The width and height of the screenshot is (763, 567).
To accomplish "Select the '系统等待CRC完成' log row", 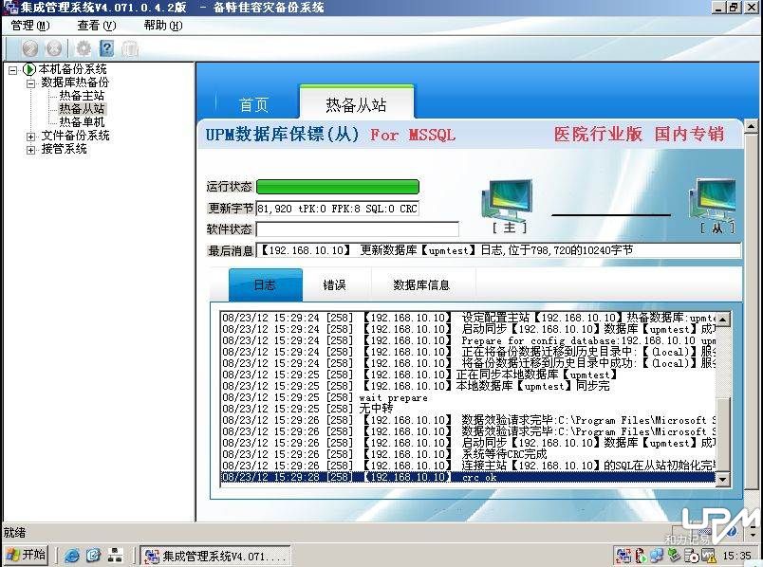I will pos(468,455).
